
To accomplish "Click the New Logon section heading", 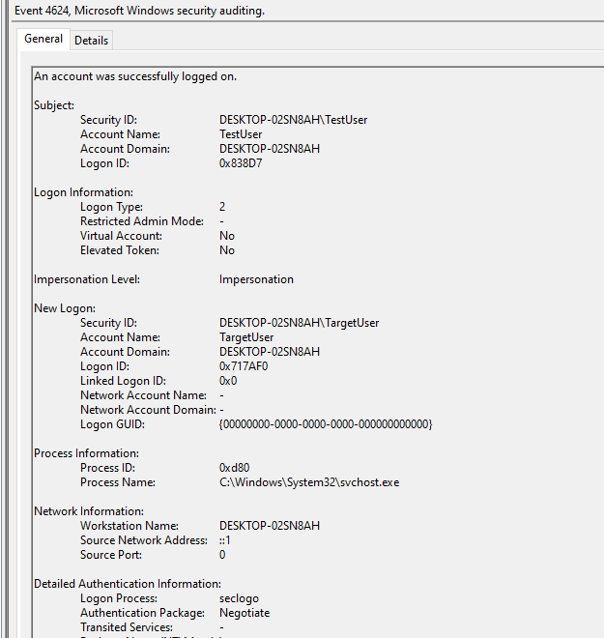I will 65,308.
